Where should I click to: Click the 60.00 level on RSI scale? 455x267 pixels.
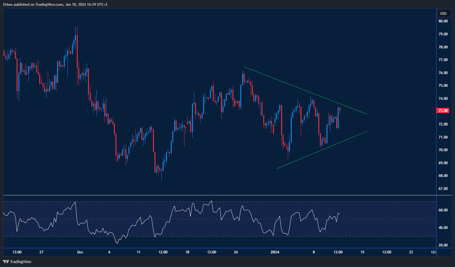tap(443, 210)
